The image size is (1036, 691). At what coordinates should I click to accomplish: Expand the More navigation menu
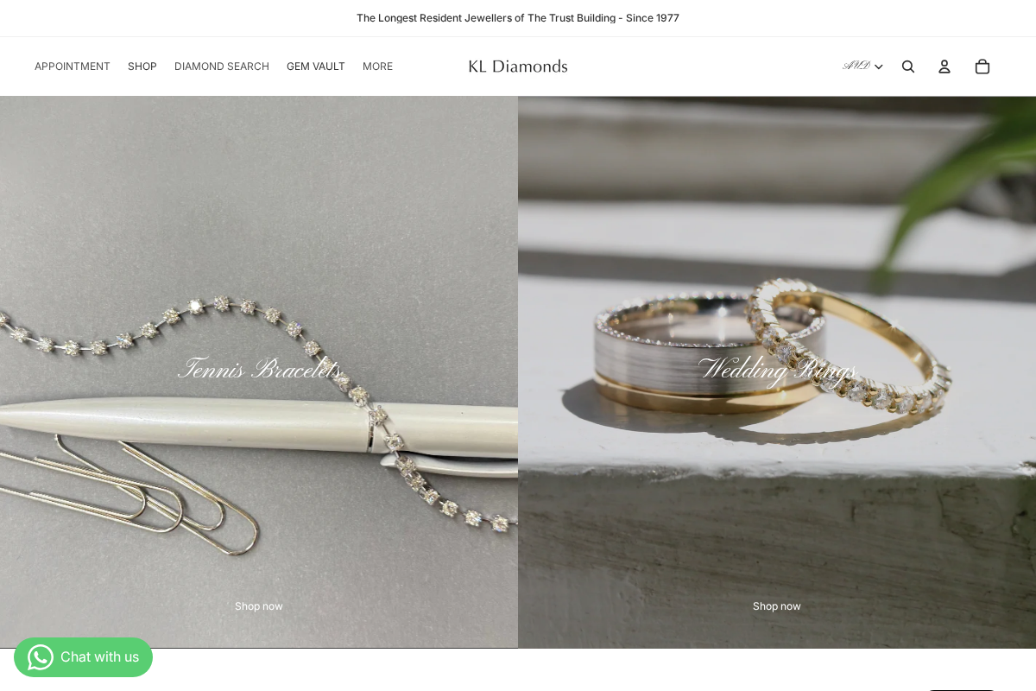pyautogui.click(x=377, y=67)
